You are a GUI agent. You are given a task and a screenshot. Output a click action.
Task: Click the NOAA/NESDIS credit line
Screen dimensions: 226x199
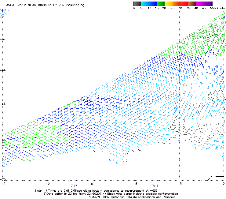tap(132, 197)
